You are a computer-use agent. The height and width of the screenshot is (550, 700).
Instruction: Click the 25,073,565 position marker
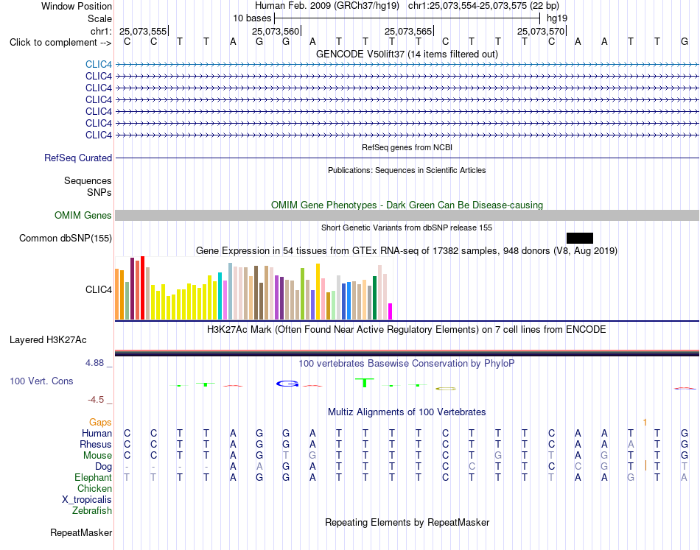point(408,31)
